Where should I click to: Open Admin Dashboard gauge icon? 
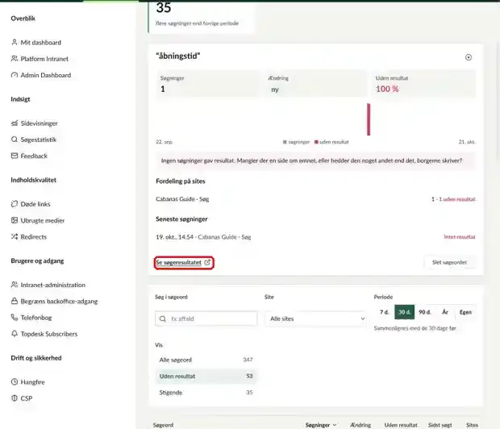click(15, 75)
